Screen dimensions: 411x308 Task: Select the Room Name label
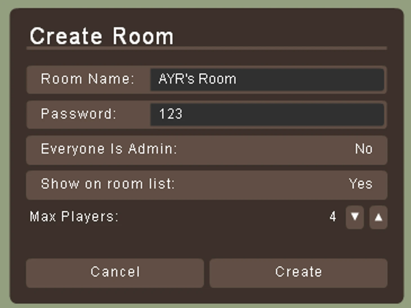(88, 79)
